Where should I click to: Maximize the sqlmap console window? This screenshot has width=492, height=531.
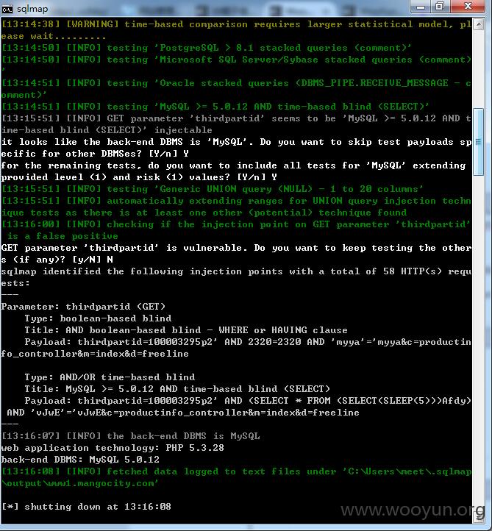coord(440,7)
